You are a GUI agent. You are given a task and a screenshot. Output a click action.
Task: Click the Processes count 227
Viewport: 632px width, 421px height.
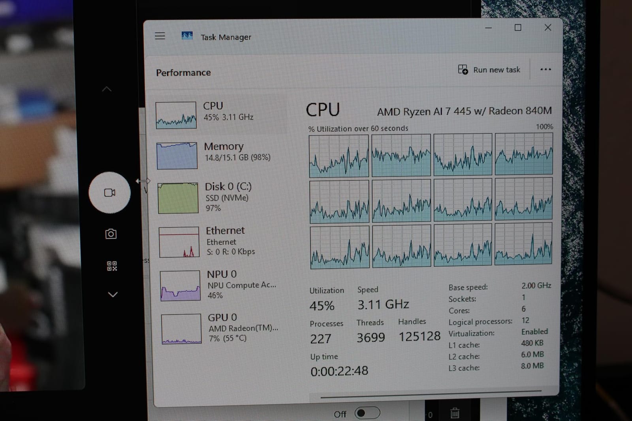pos(320,339)
